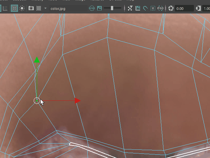
Task: Click the manipulator center circle handle
Action: click(x=37, y=101)
